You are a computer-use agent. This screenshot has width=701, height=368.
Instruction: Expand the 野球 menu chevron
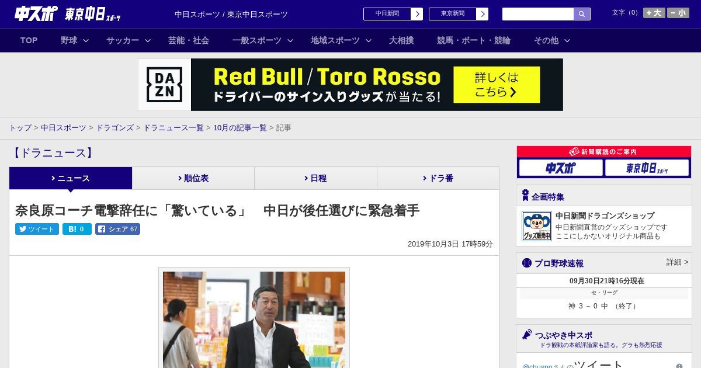(x=86, y=41)
